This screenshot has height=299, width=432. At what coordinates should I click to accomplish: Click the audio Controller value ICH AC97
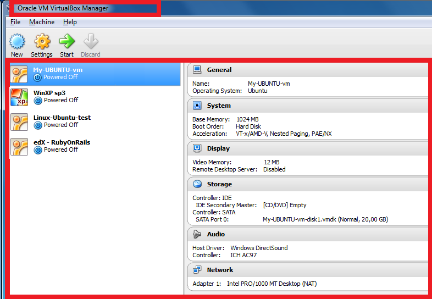pos(243,255)
